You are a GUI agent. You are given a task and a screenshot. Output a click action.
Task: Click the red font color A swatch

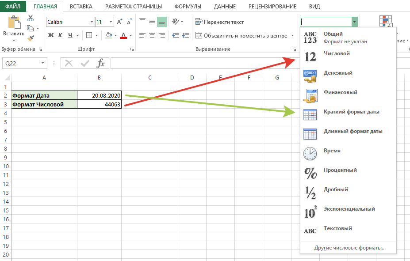(x=123, y=35)
